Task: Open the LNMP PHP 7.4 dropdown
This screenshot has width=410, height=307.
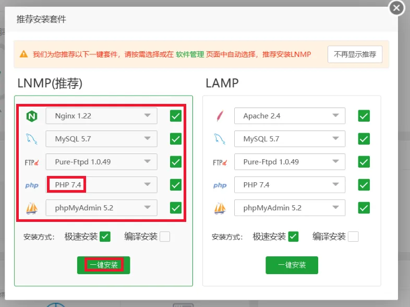Action: coord(101,185)
